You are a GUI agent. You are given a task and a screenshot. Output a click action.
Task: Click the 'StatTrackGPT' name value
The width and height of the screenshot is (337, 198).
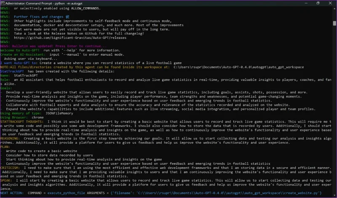pyautogui.click(x=26, y=75)
